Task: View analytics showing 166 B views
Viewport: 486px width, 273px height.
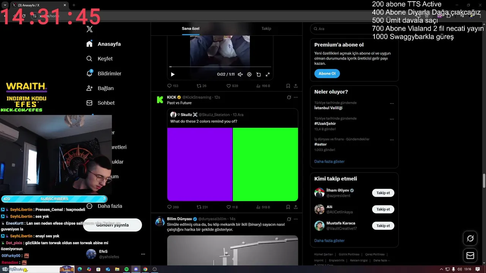Action: click(x=263, y=86)
